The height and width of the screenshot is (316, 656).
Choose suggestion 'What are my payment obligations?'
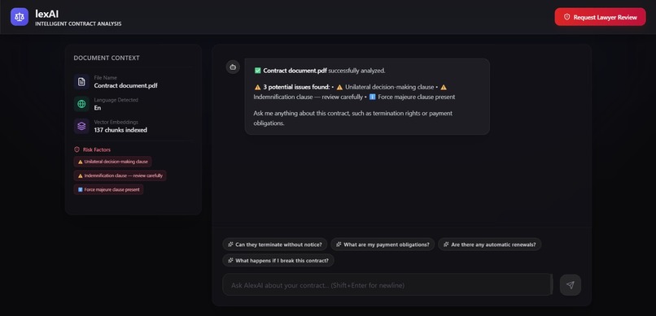383,245
